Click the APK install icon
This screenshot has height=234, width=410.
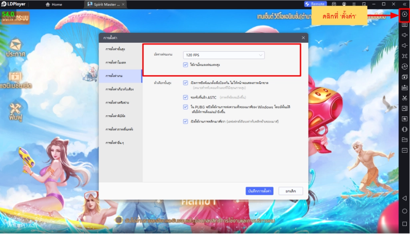pos(404,87)
